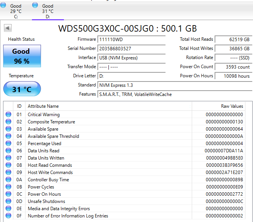
Task: Click status orb of Critical Warning row
Action: (8, 114)
